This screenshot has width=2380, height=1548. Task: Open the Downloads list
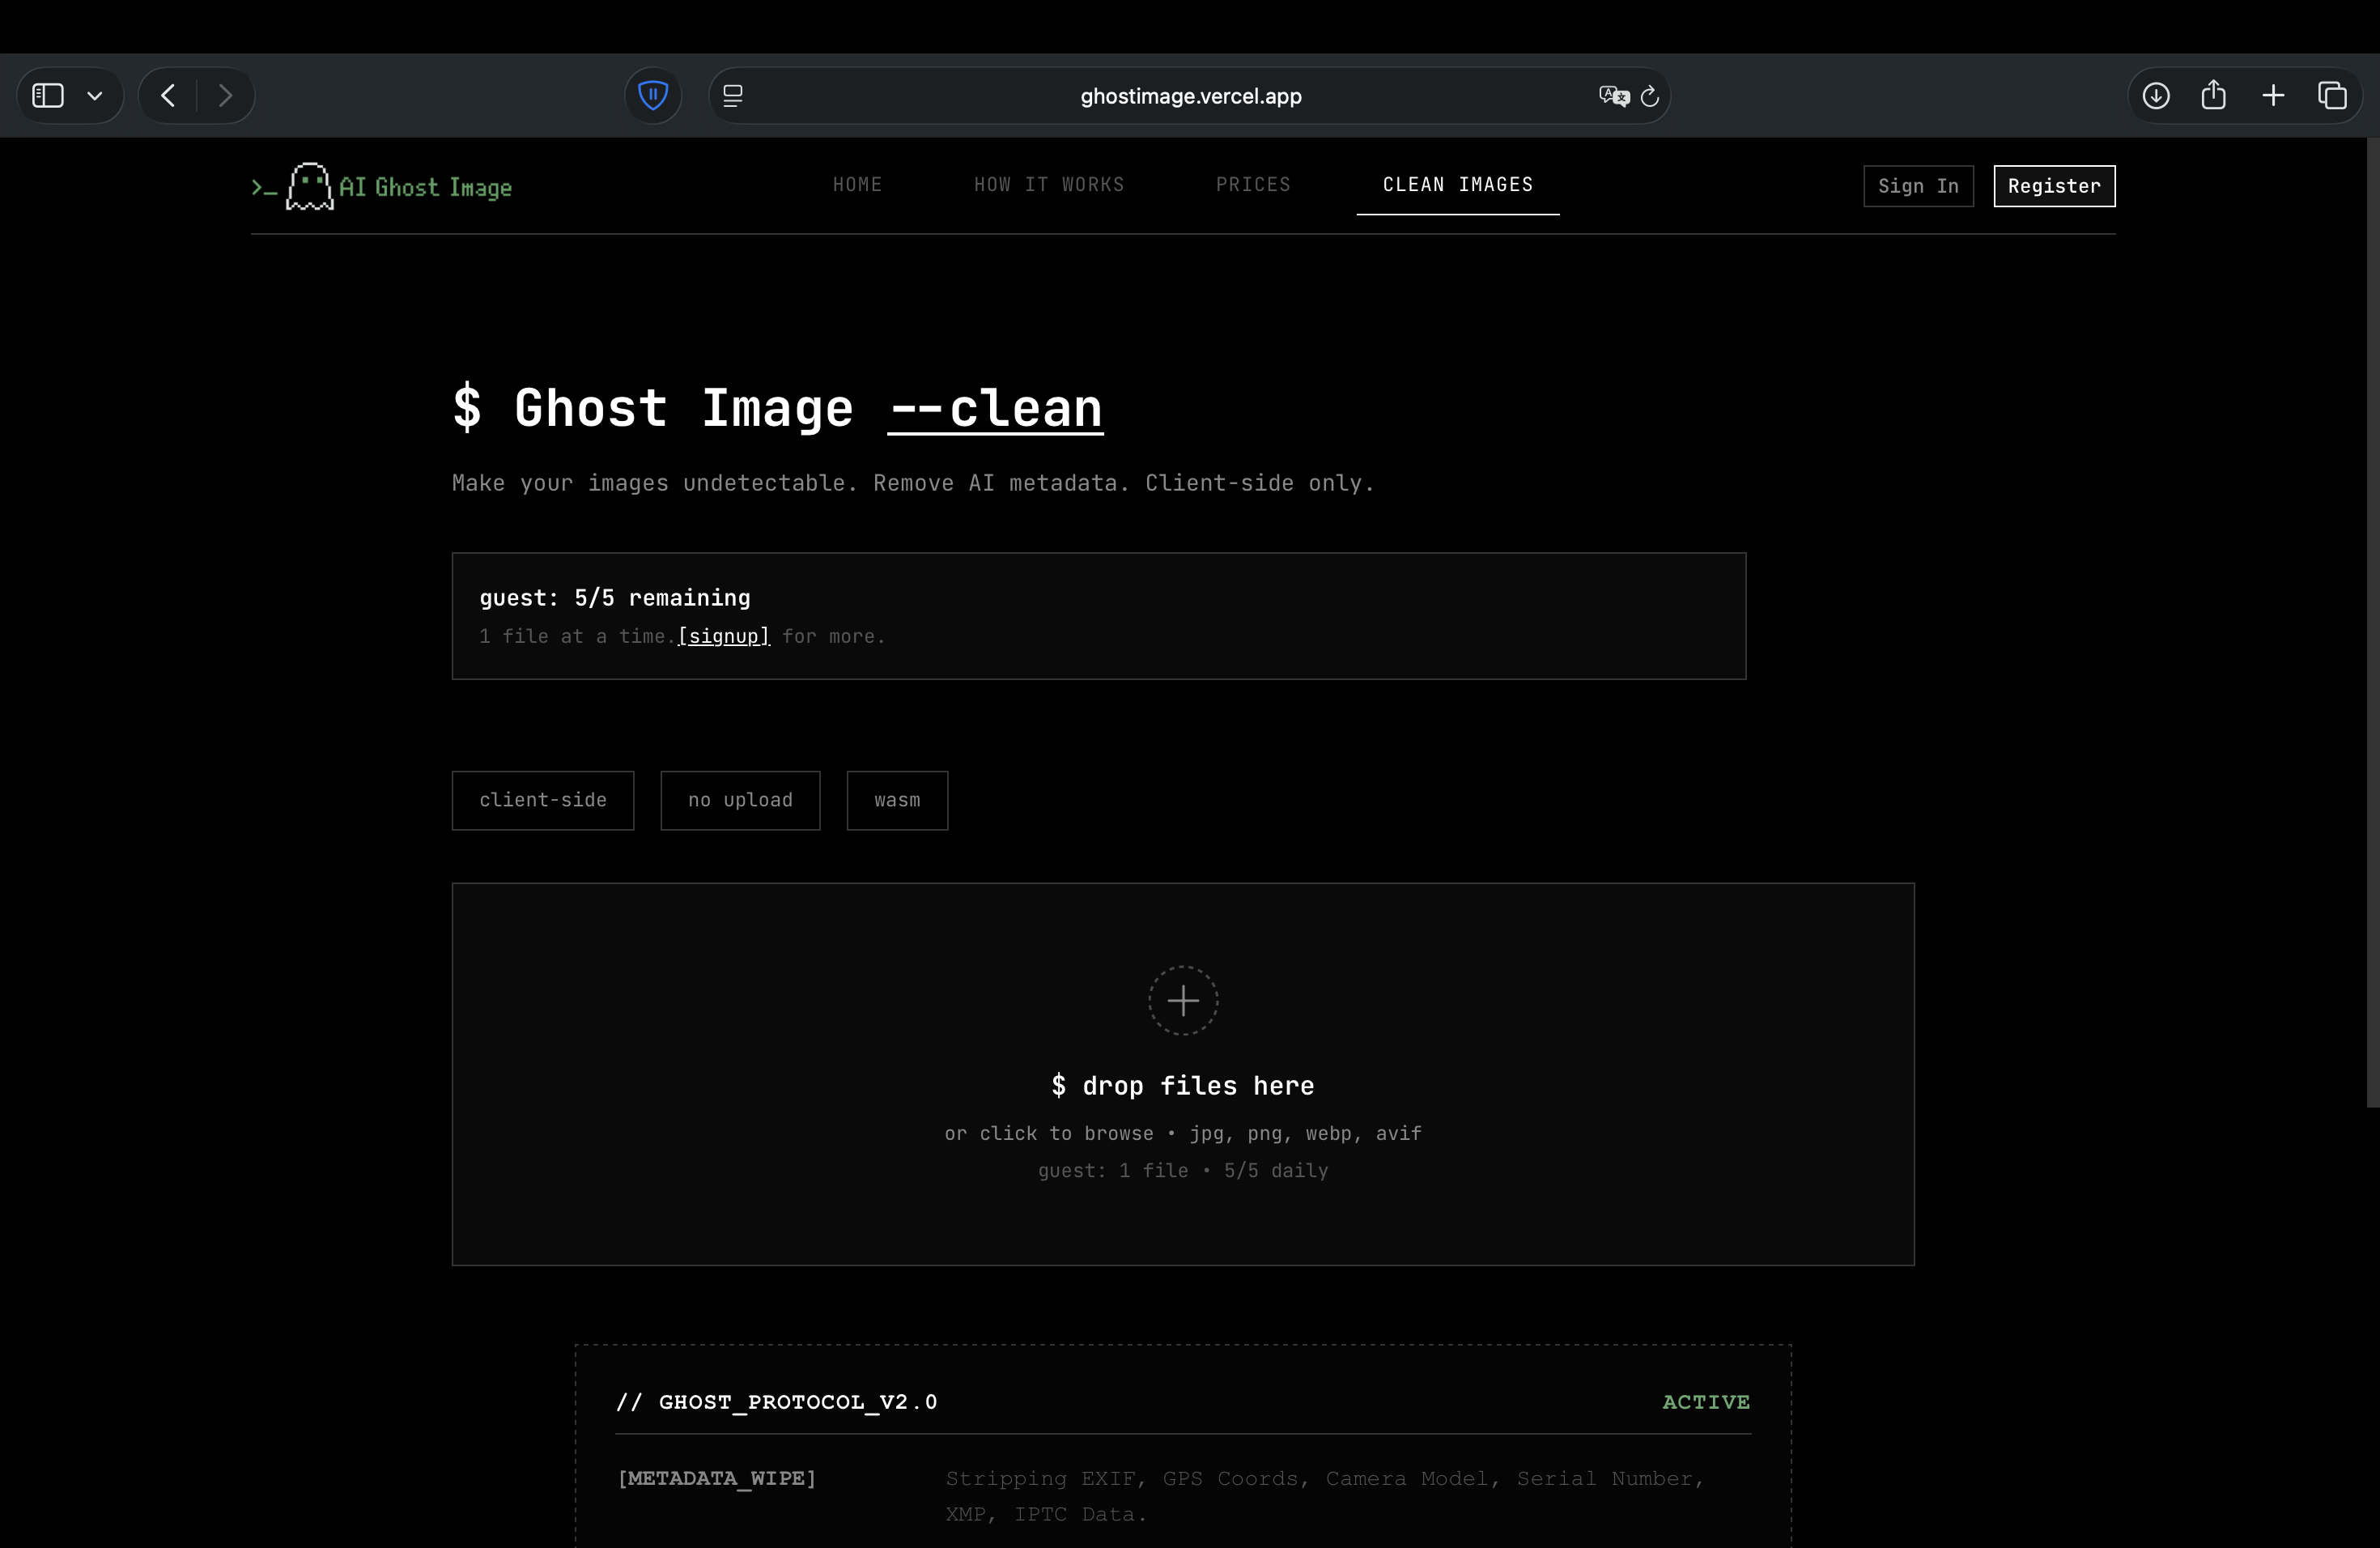point(2156,95)
